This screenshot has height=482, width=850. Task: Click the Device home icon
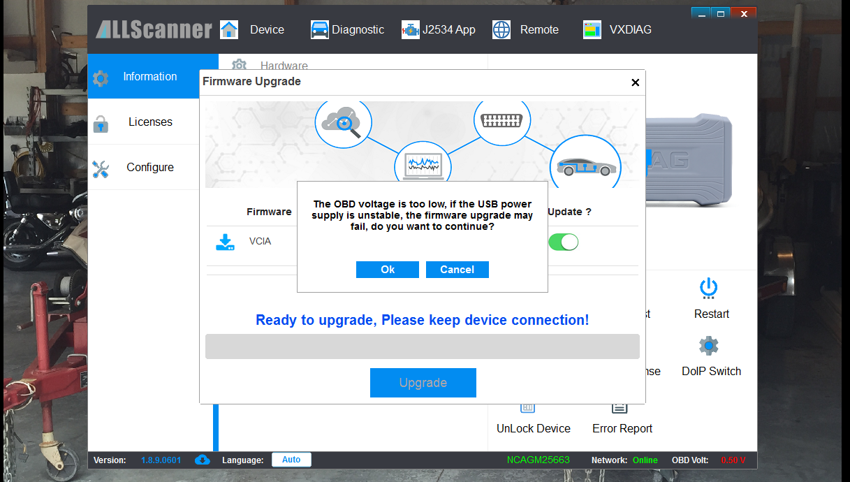coord(229,29)
